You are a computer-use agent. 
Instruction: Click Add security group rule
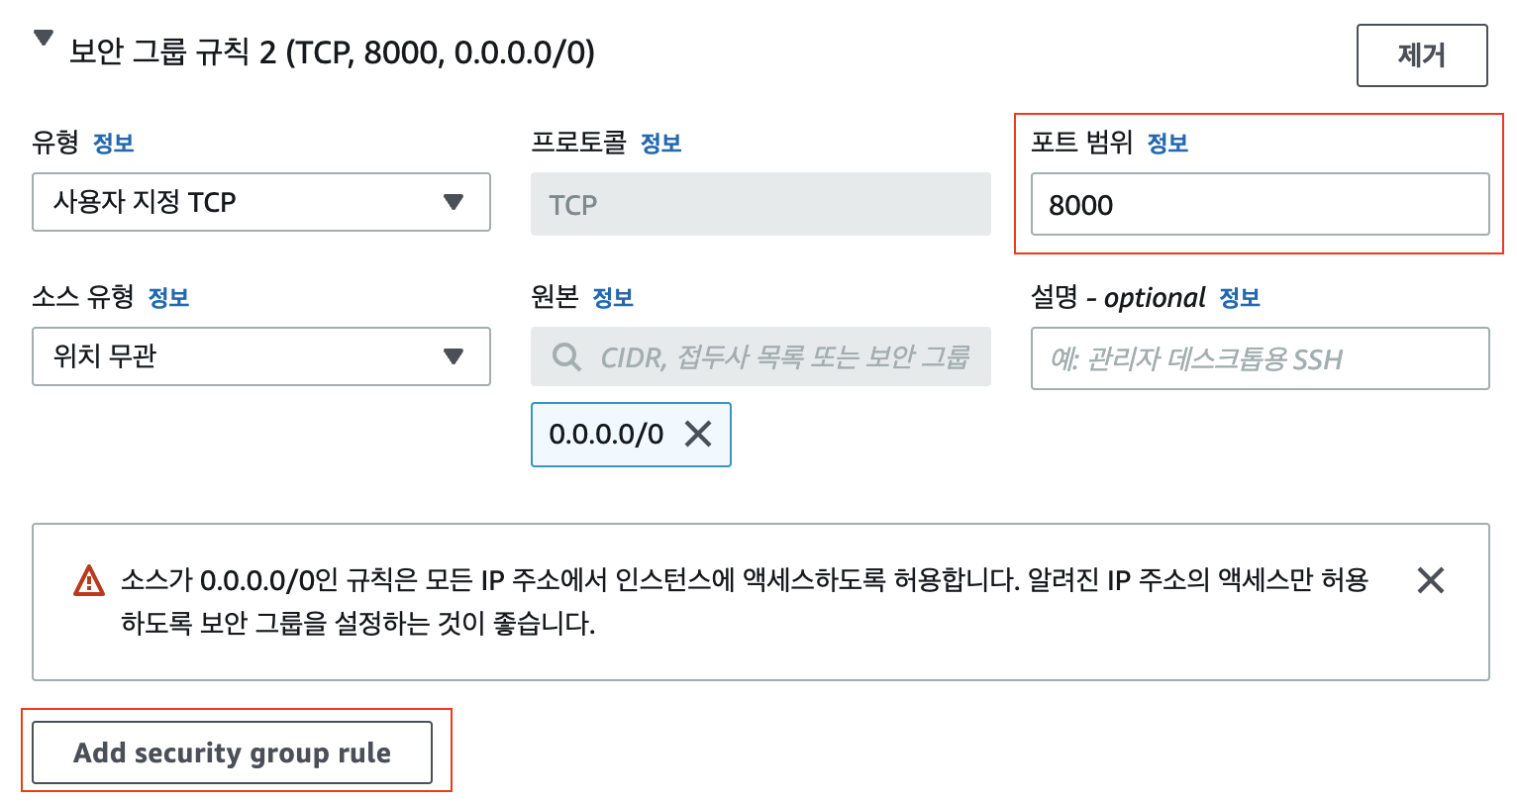coord(232,753)
